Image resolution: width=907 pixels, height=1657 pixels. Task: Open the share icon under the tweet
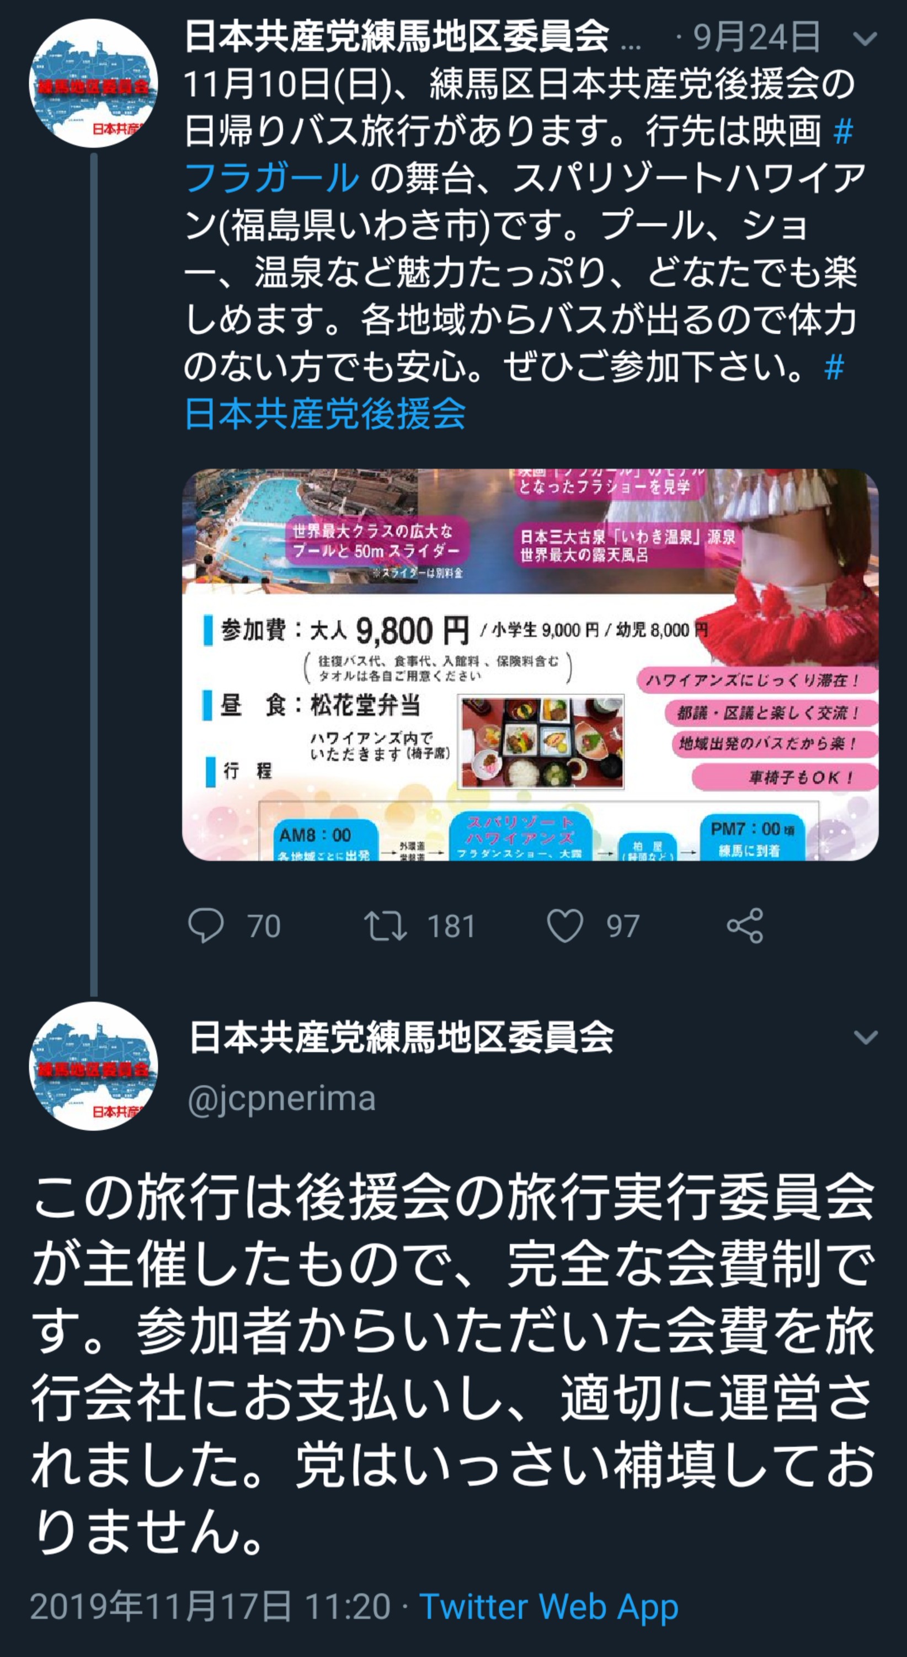click(745, 926)
